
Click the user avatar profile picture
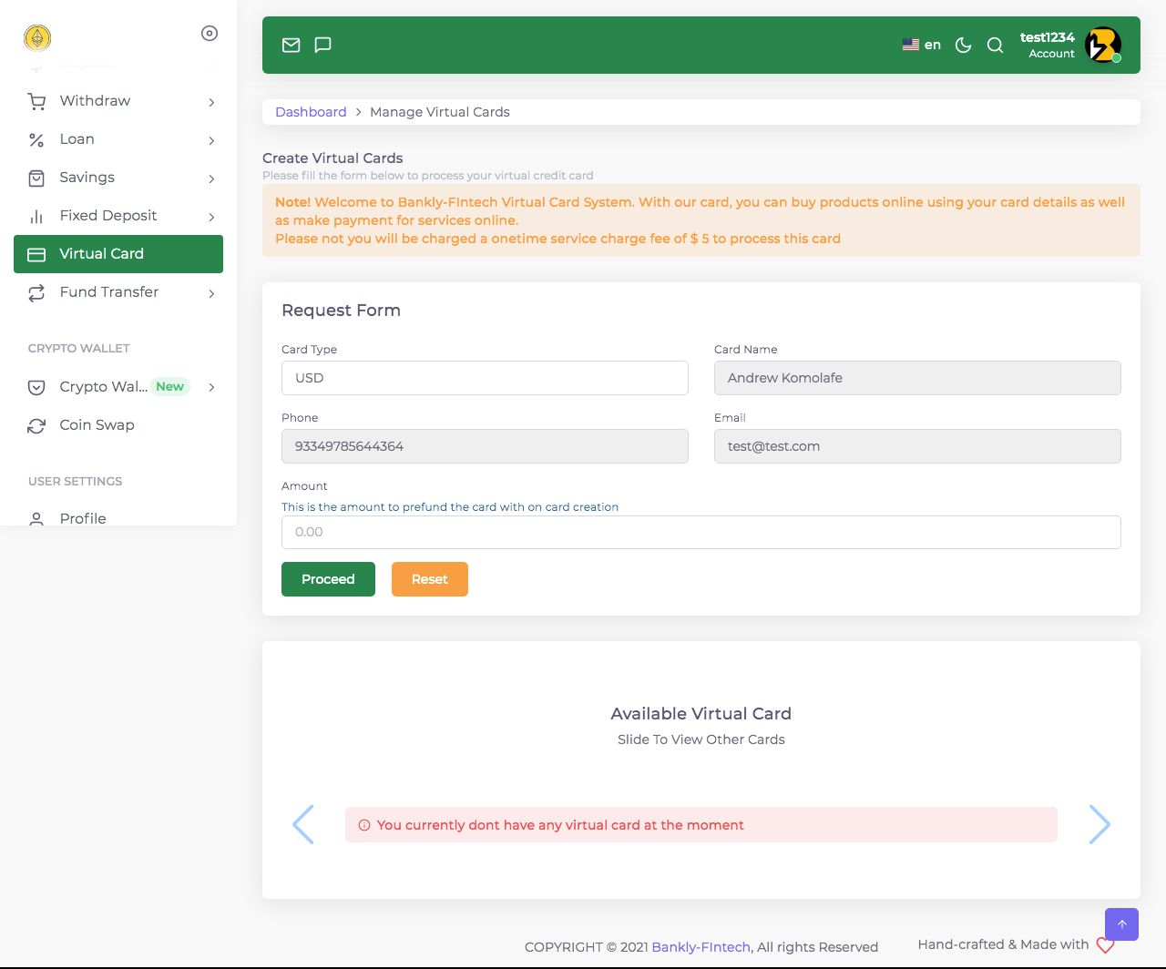coord(1102,46)
